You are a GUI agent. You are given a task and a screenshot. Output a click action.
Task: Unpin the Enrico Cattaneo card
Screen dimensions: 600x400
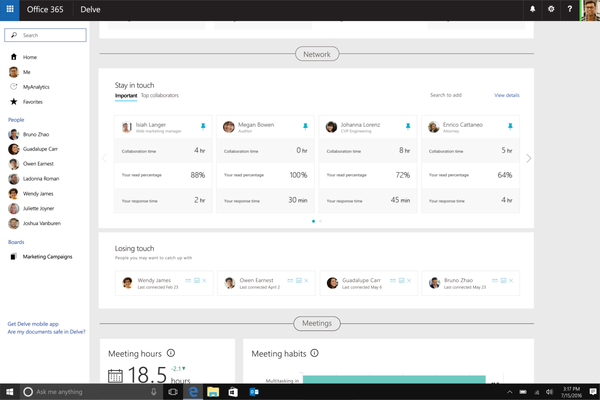click(x=510, y=127)
